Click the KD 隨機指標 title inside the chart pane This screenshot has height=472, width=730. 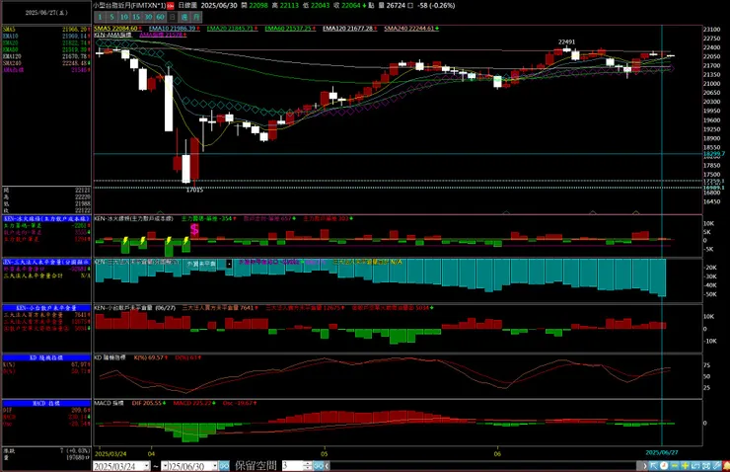109,357
